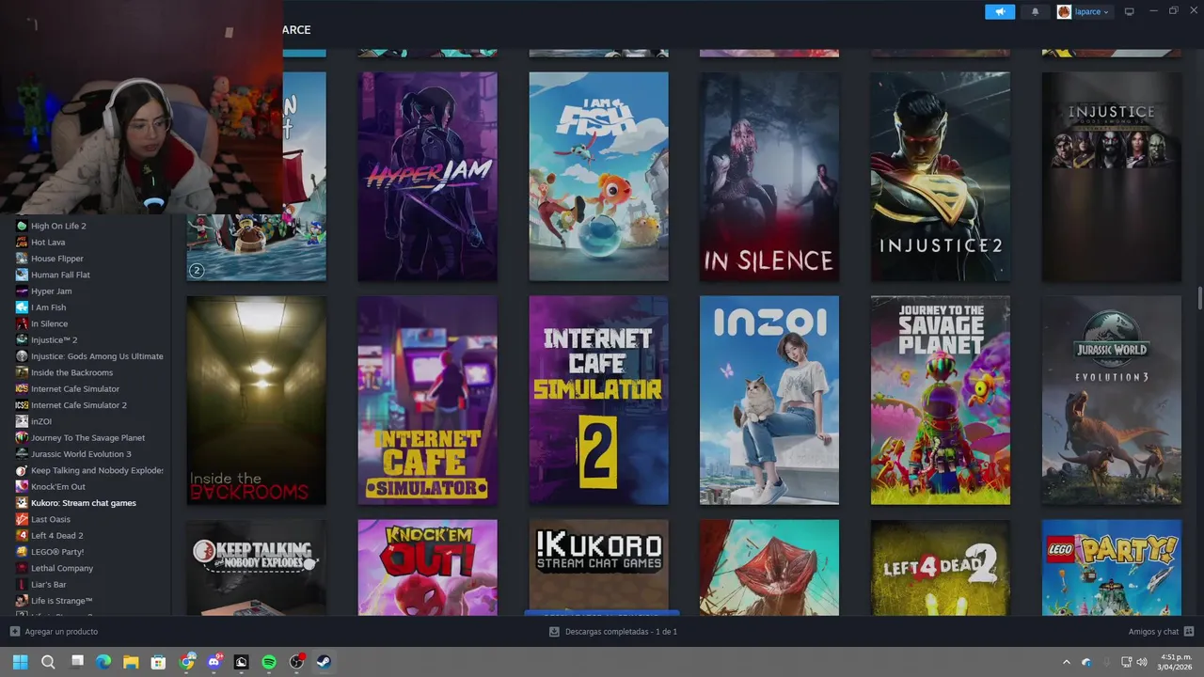
Task: Open the notifications bell
Action: (1036, 11)
